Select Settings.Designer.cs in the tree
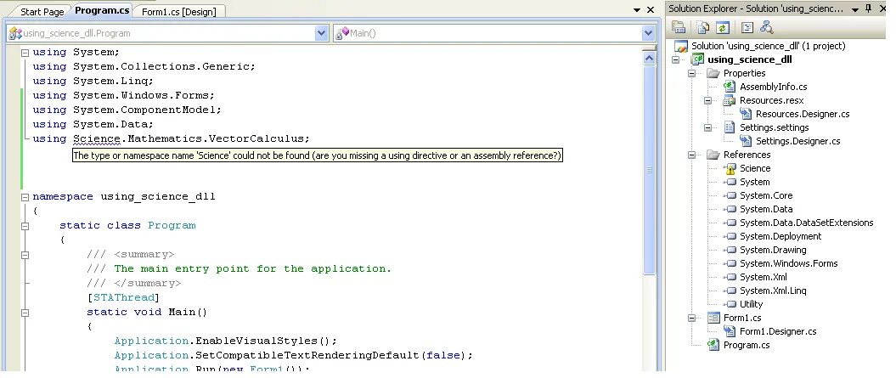Viewport: 896px width, 378px height. point(797,141)
